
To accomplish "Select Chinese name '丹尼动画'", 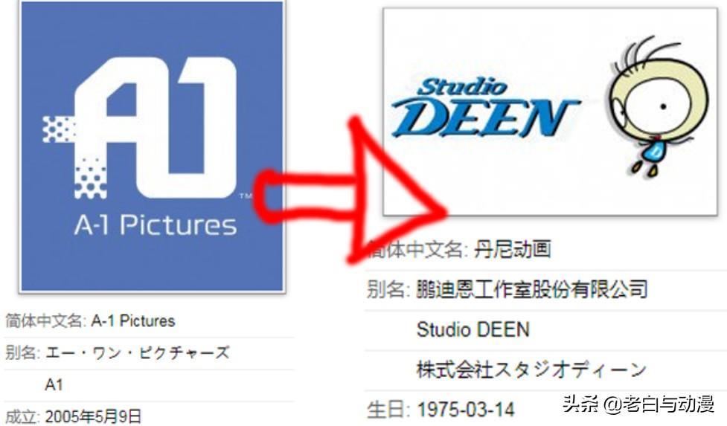I will coord(512,250).
